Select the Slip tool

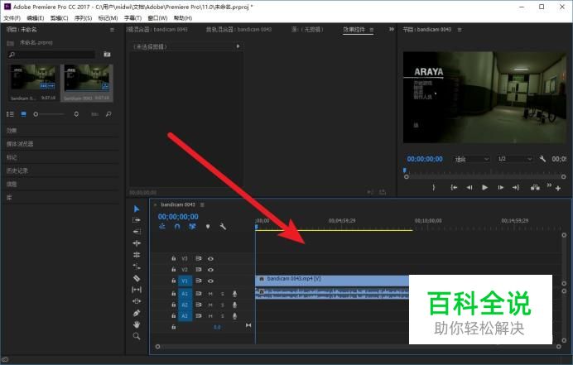pos(137,290)
